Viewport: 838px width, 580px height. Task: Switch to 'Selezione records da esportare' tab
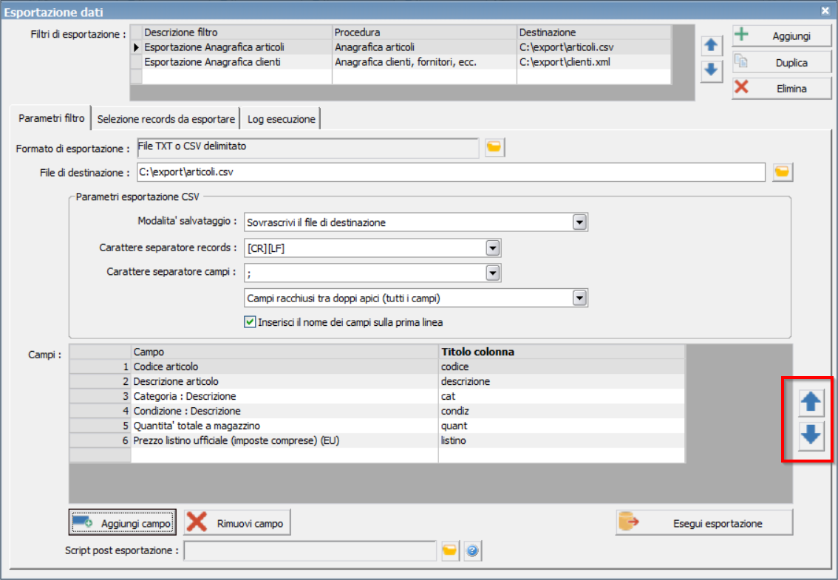point(166,119)
